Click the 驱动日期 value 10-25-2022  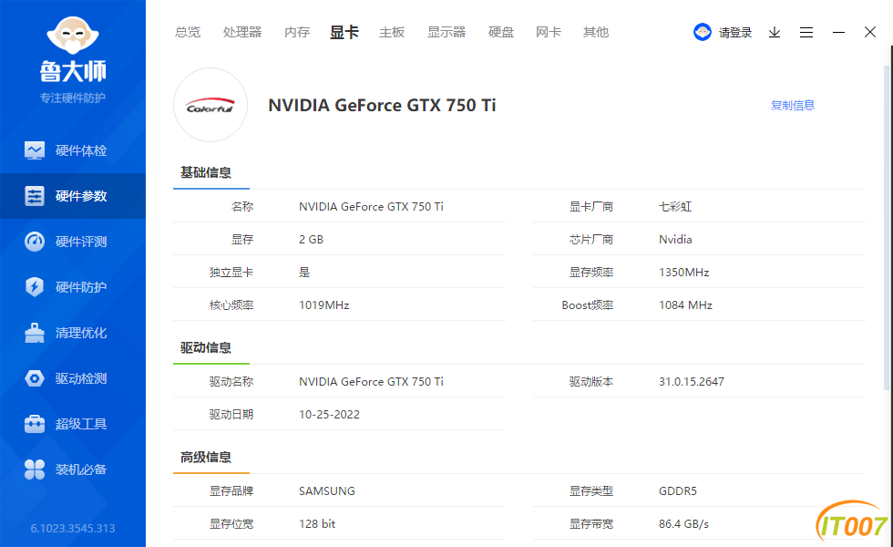329,414
